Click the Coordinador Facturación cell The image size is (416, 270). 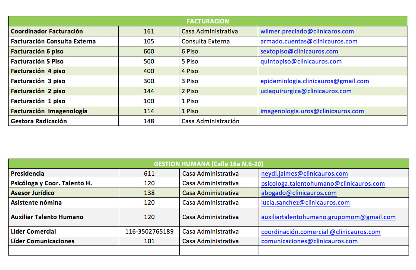click(x=63, y=31)
